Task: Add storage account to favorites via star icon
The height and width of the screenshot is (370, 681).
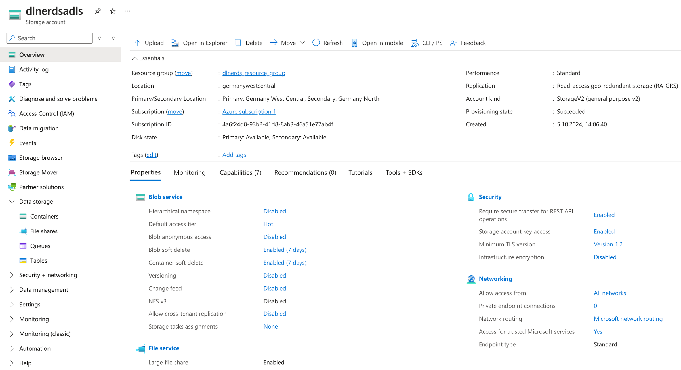Action: tap(112, 11)
